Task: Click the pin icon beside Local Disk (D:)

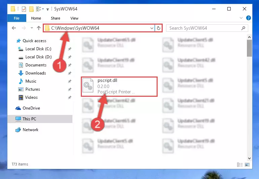Action: tap(69, 57)
